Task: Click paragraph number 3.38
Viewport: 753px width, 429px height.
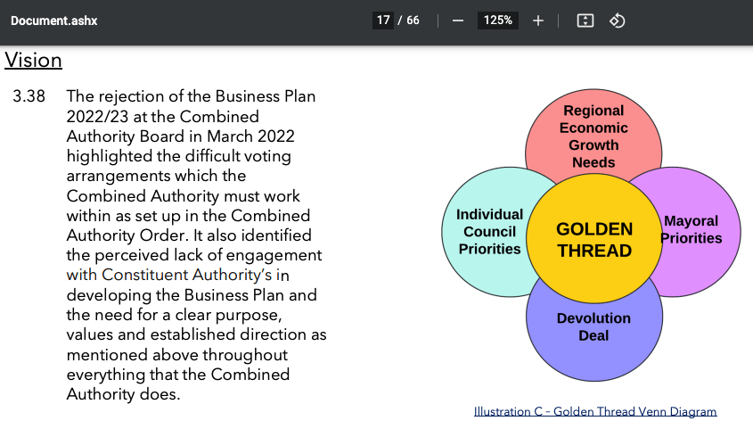Action: coord(29,96)
